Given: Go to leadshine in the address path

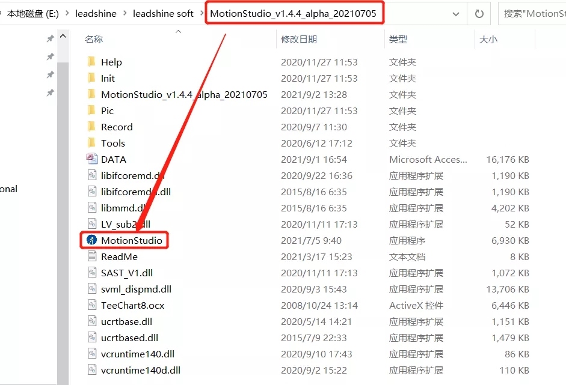Looking at the screenshot, I should tap(96, 13).
